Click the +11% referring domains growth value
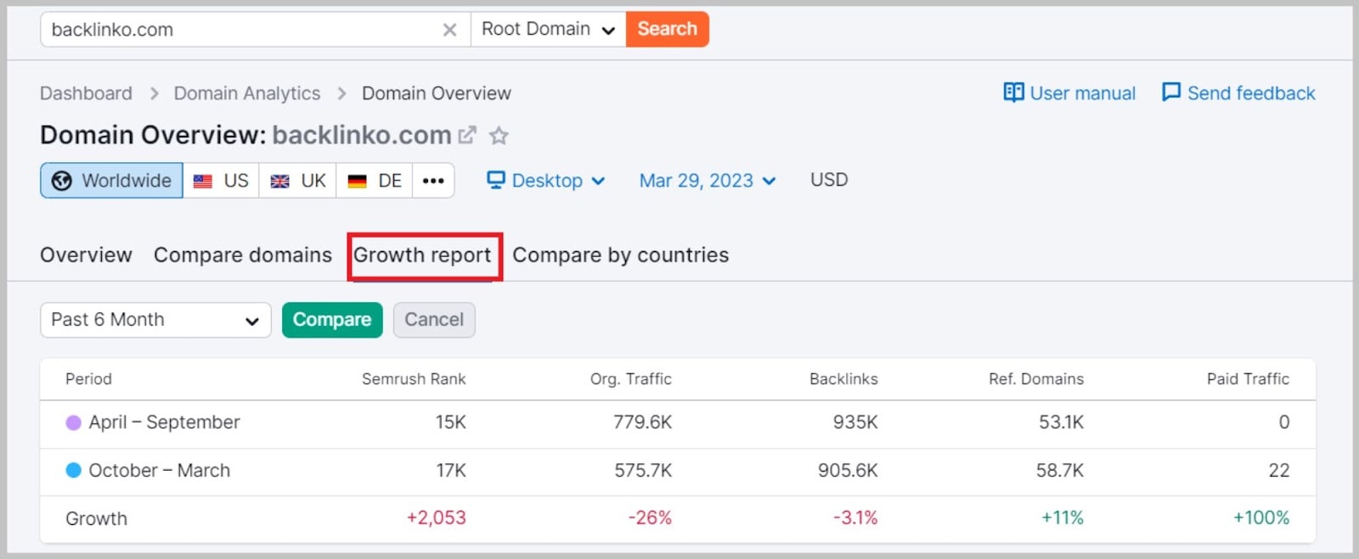1359x559 pixels. click(1063, 517)
